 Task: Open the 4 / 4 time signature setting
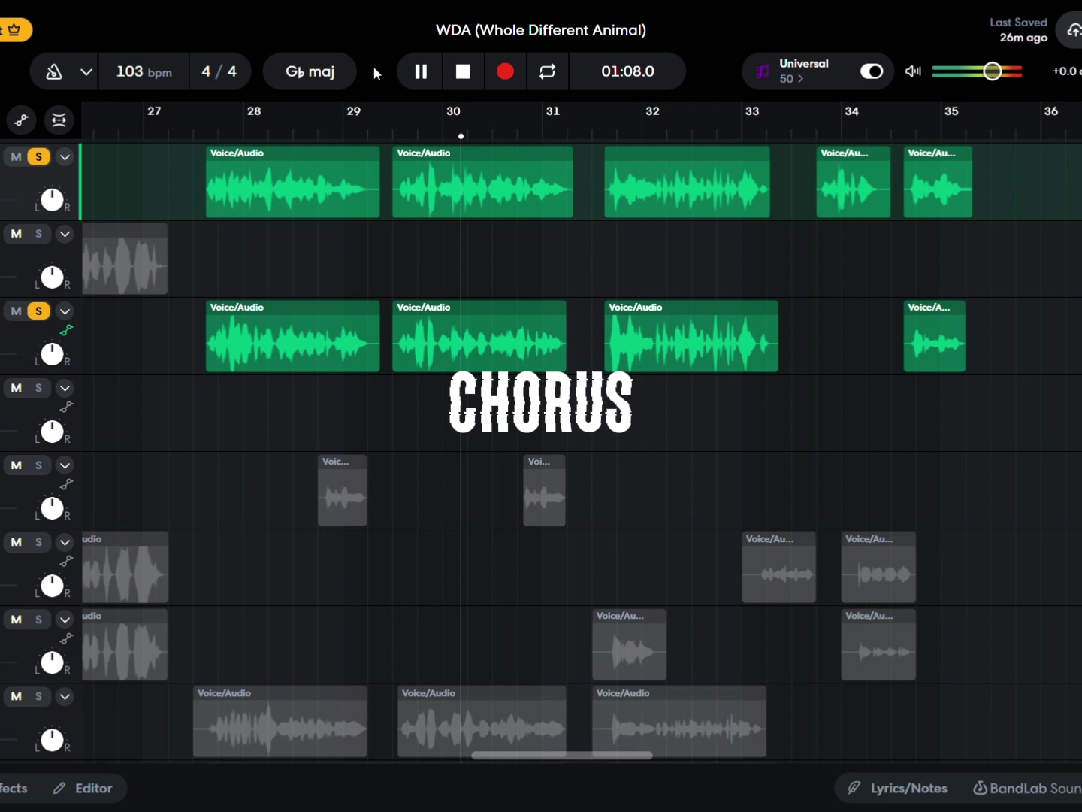tap(219, 71)
